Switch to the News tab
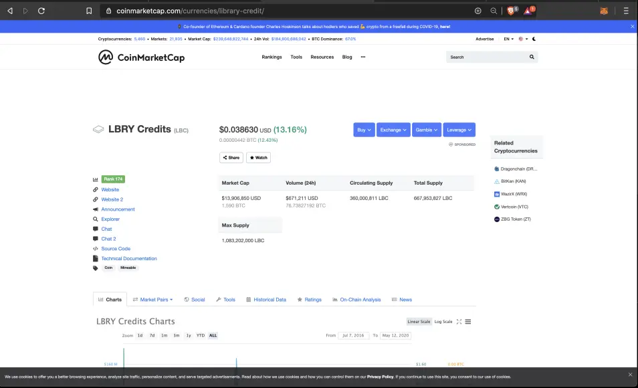This screenshot has width=638, height=388. (x=402, y=300)
